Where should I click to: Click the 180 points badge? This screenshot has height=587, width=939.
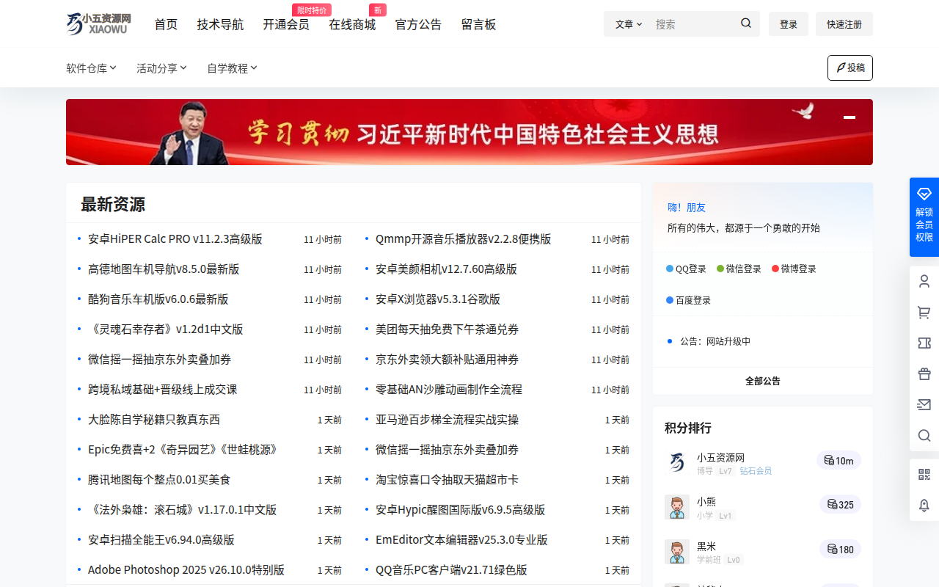[x=840, y=549]
